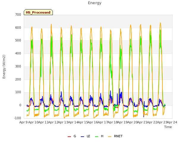The image size is (190, 142).
Task: Click the Apr 10 x-axis tick label
Action: click(x=33, y=122)
